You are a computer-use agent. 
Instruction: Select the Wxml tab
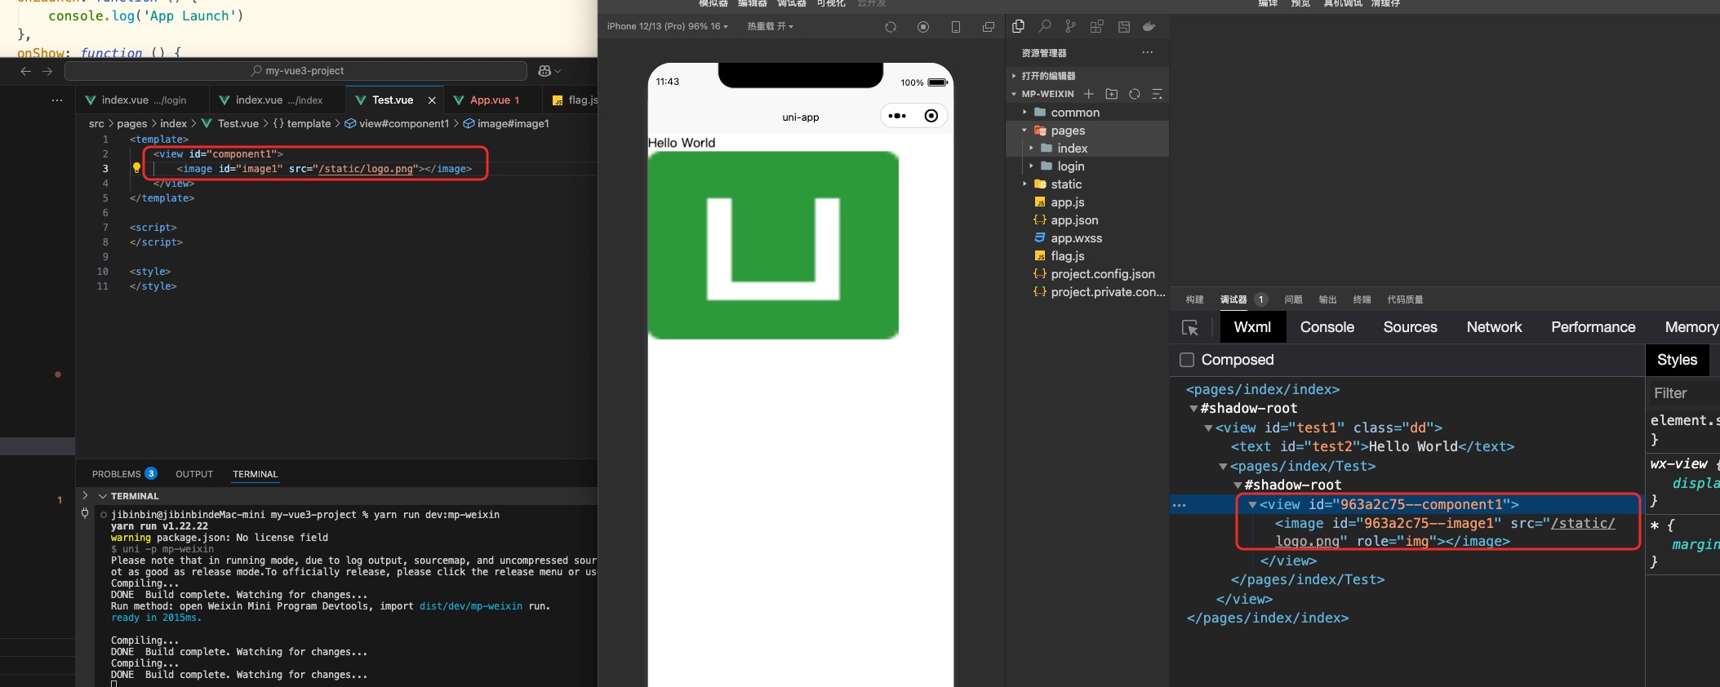point(1252,327)
